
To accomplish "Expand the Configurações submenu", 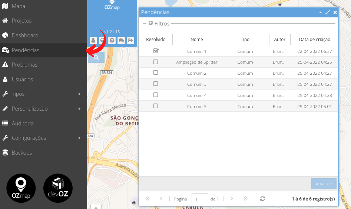I will [x=43, y=138].
